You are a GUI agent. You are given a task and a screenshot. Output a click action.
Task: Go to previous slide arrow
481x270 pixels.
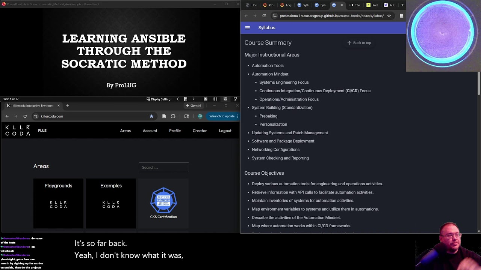click(178, 99)
